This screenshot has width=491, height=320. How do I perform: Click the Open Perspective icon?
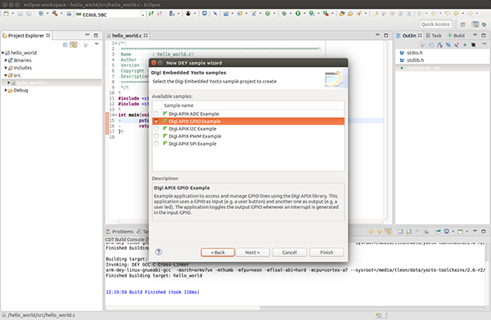coord(463,24)
